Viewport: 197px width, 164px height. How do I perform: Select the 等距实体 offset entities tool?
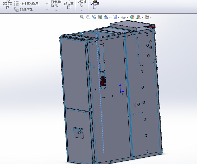pos(8,4)
